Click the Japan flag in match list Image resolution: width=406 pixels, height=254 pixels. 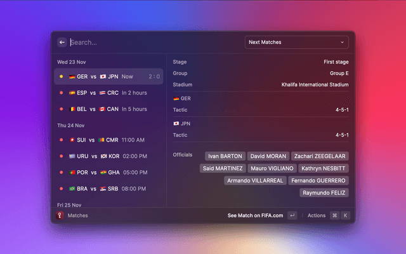(x=103, y=76)
